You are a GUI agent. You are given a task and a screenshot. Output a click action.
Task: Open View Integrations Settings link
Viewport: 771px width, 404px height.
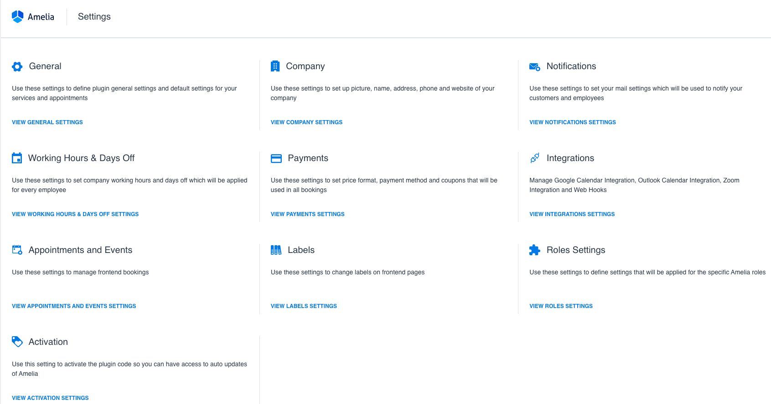click(x=572, y=214)
